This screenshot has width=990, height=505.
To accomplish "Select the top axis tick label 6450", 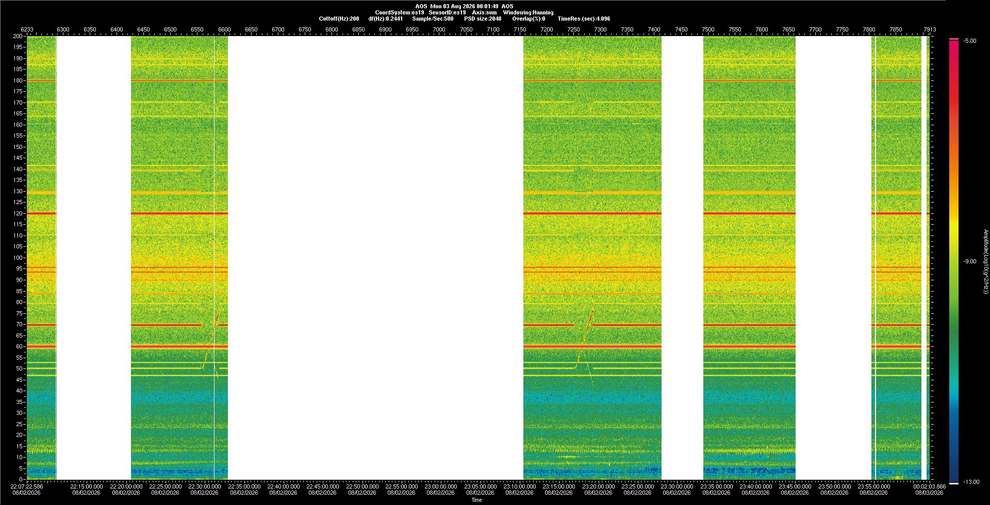I will tap(143, 29).
